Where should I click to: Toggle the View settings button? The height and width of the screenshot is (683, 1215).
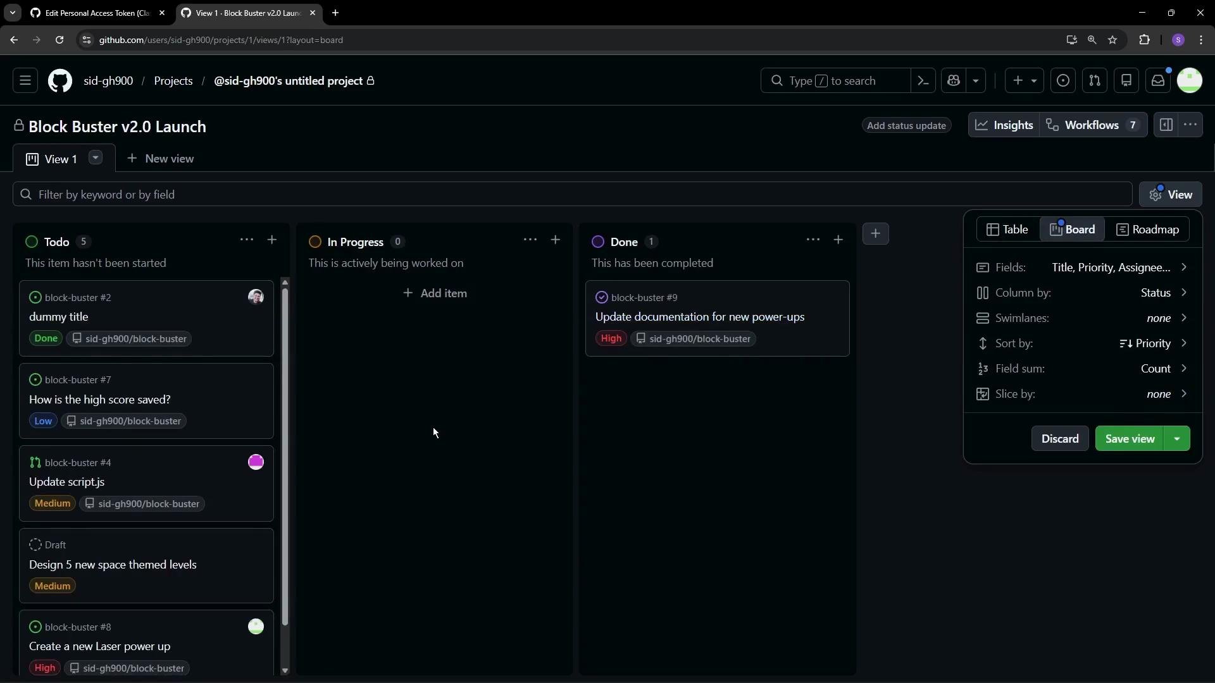coord(1171,195)
